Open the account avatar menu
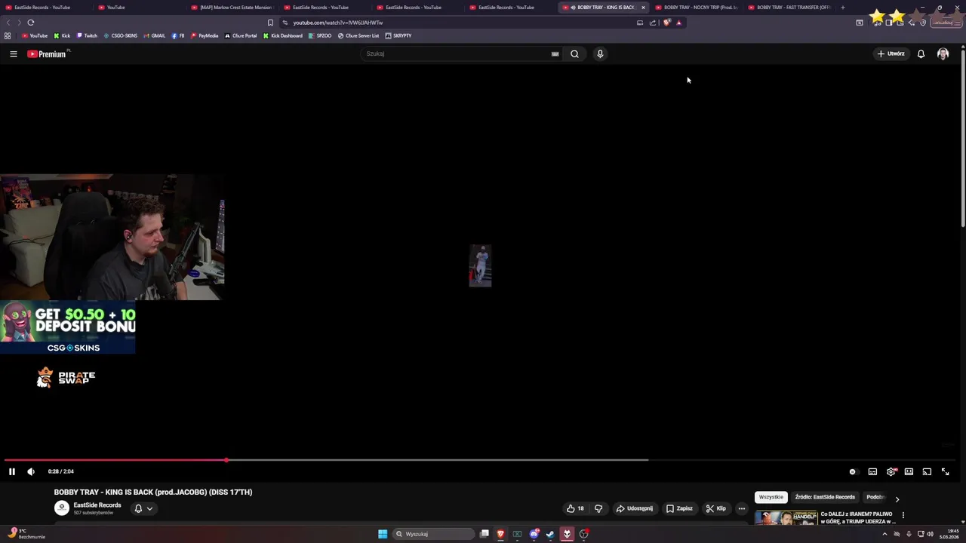Viewport: 966px width, 543px height. (943, 54)
